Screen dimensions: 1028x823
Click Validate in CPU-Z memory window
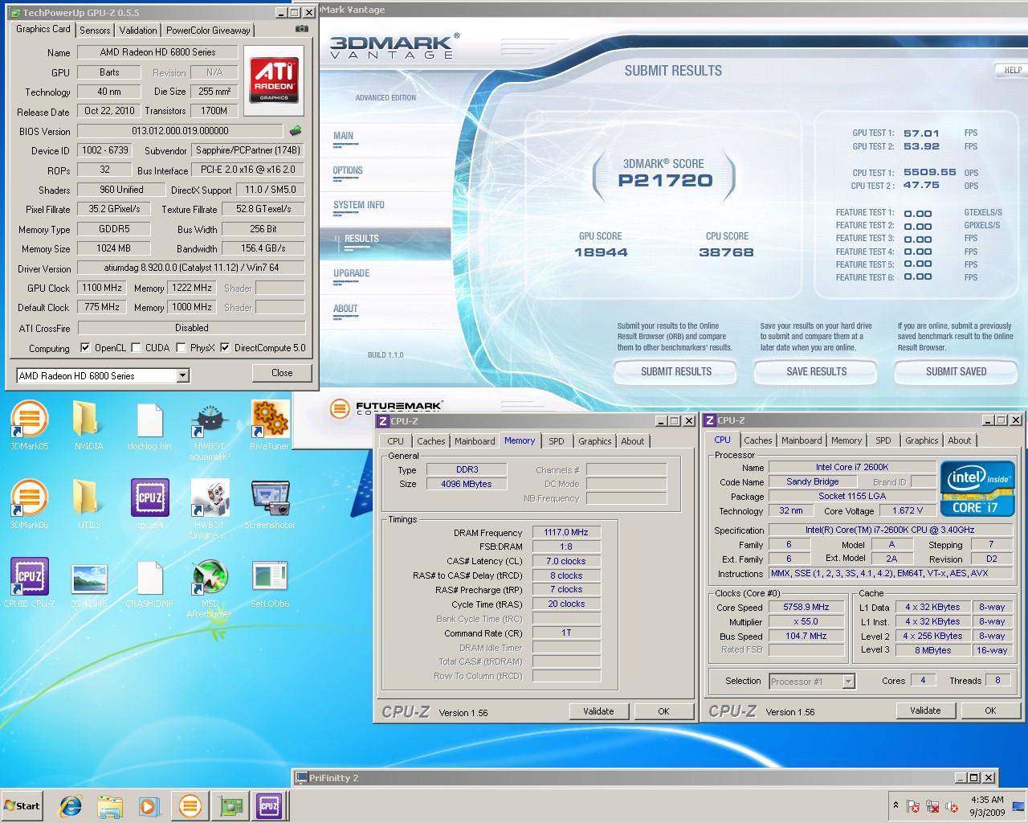(x=598, y=711)
